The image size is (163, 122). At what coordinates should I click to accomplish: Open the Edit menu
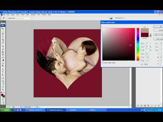pyautogui.click(x=8, y=15)
